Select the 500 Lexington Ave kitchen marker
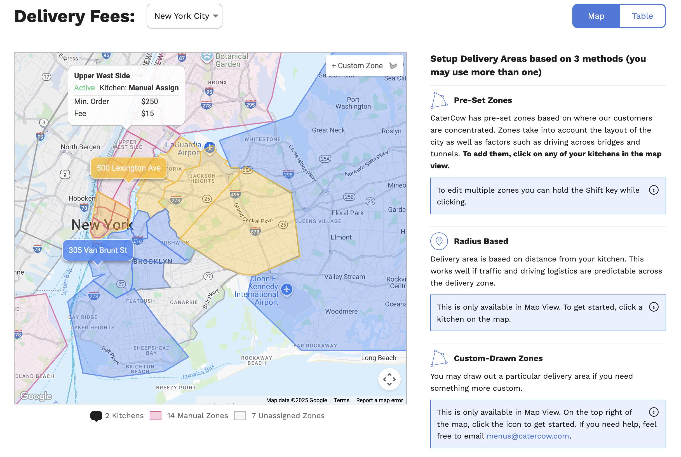Screen dimensions: 681x457 (x=129, y=168)
